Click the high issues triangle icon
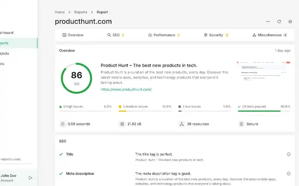 coord(60,107)
